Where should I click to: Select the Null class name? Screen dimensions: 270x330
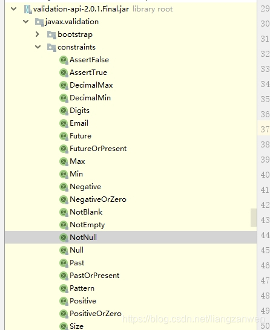pyautogui.click(x=77, y=250)
